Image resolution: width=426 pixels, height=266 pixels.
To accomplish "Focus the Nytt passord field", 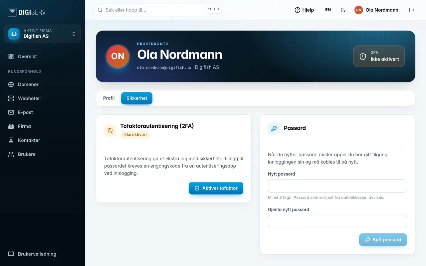I will (x=337, y=186).
